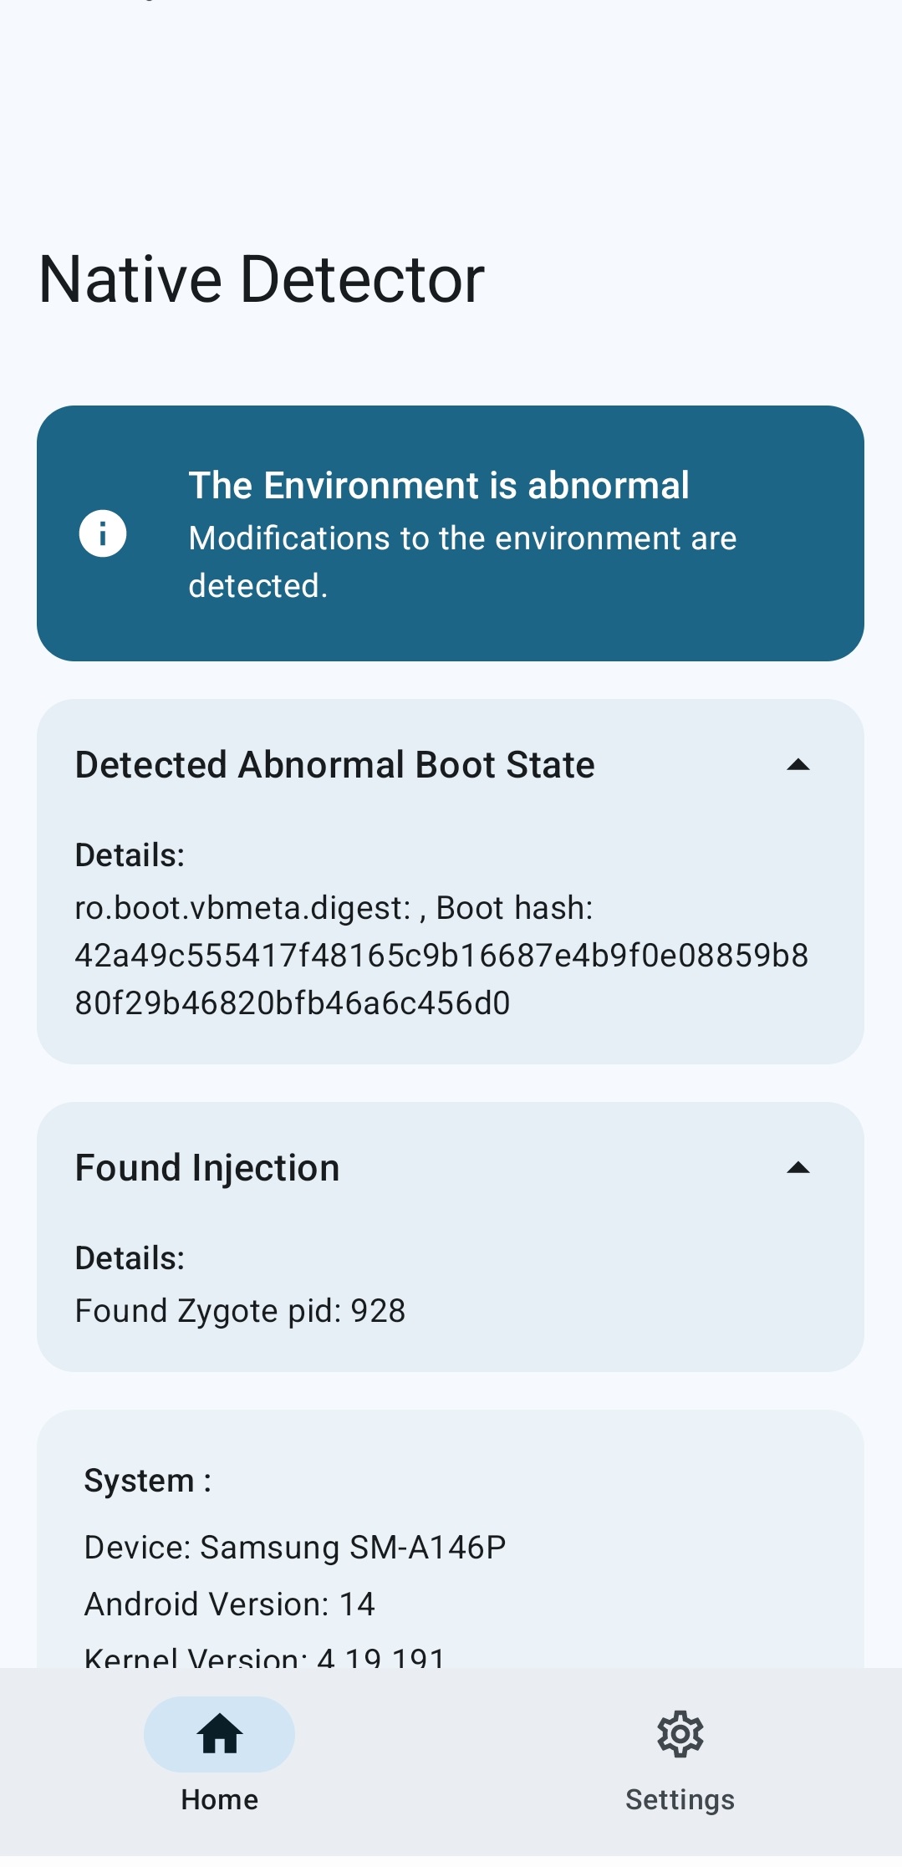Click the Native Detector title

click(262, 279)
